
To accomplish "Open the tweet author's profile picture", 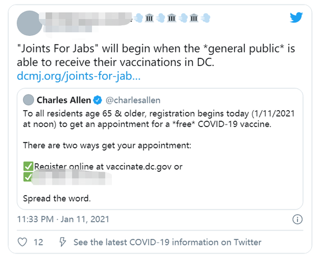I will tap(29, 23).
